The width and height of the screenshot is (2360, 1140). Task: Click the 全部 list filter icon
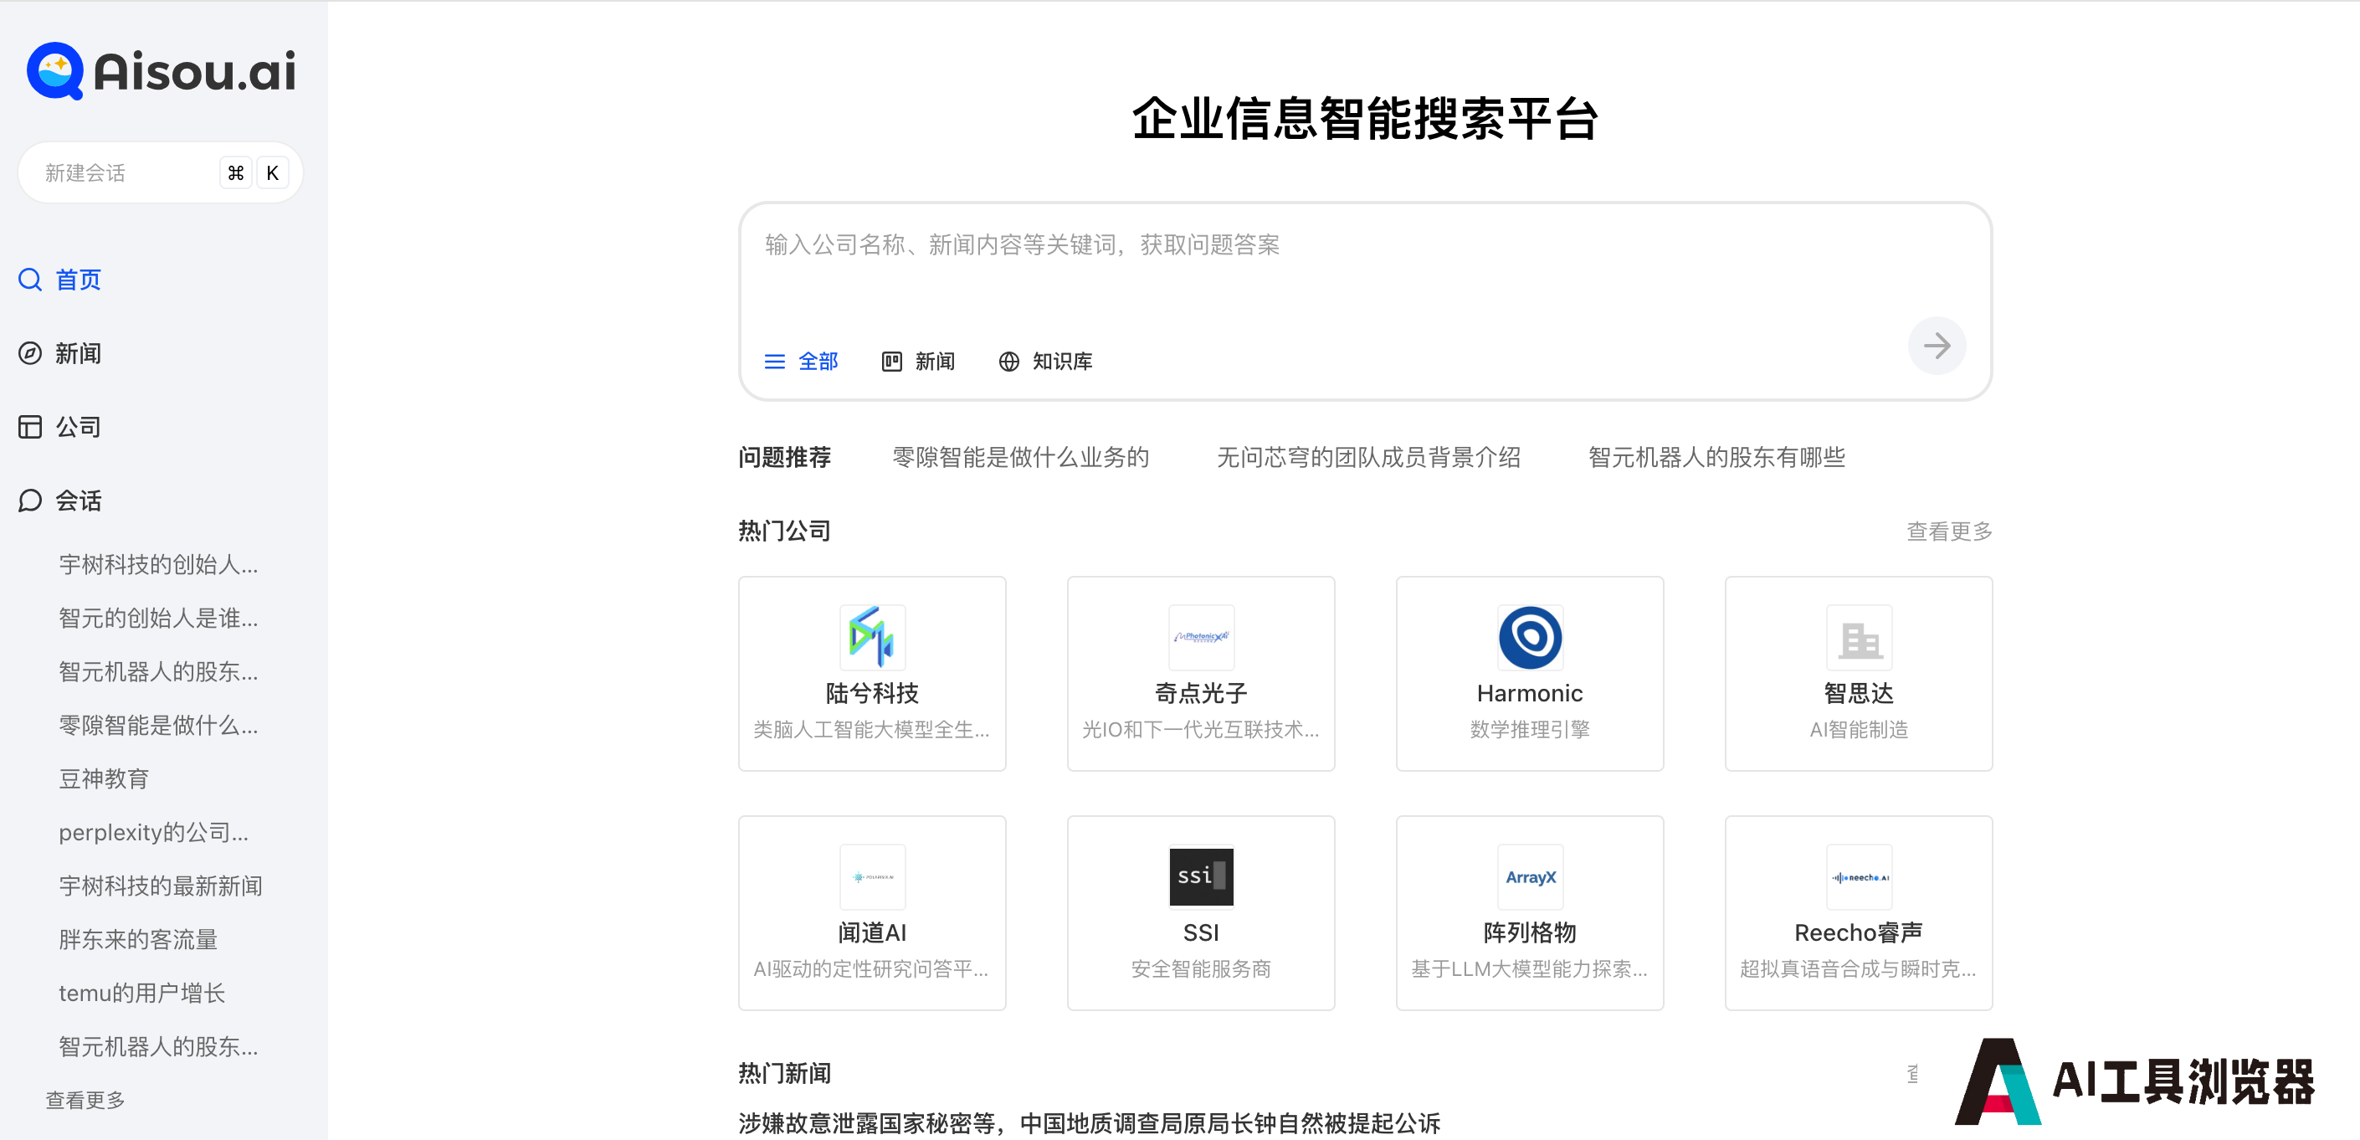[775, 361]
